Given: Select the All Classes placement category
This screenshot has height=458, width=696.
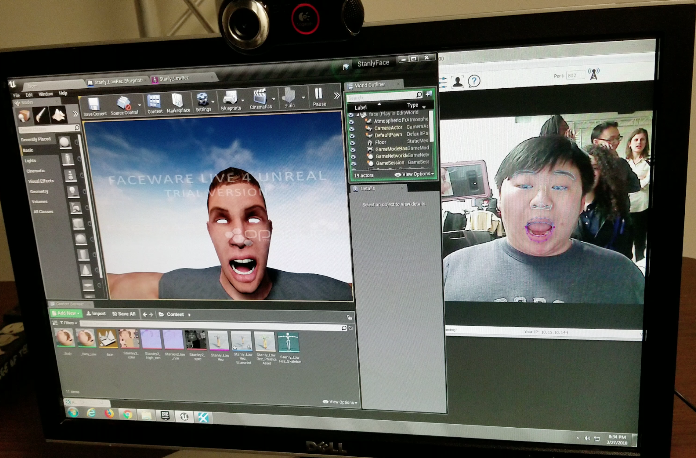Looking at the screenshot, I should [x=43, y=212].
